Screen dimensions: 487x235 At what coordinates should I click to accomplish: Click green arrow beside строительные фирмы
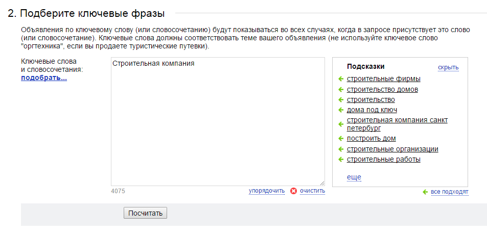click(341, 79)
